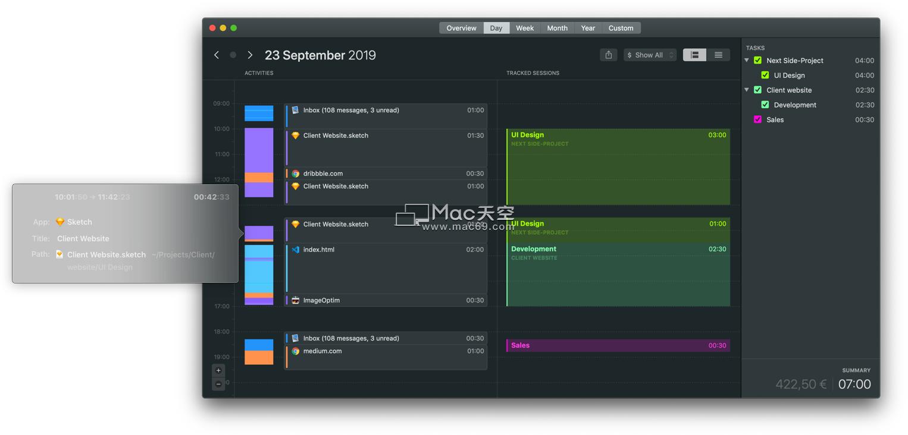Collapse the Client website task group
The image size is (908, 435).
click(747, 90)
